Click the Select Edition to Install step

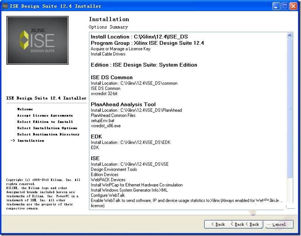pyautogui.click(x=45, y=122)
